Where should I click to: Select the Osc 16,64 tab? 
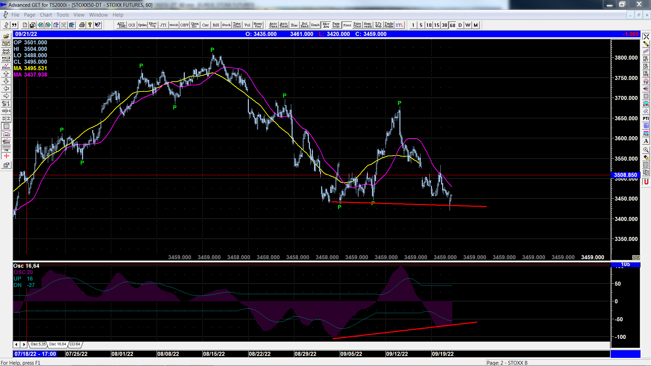pos(57,344)
